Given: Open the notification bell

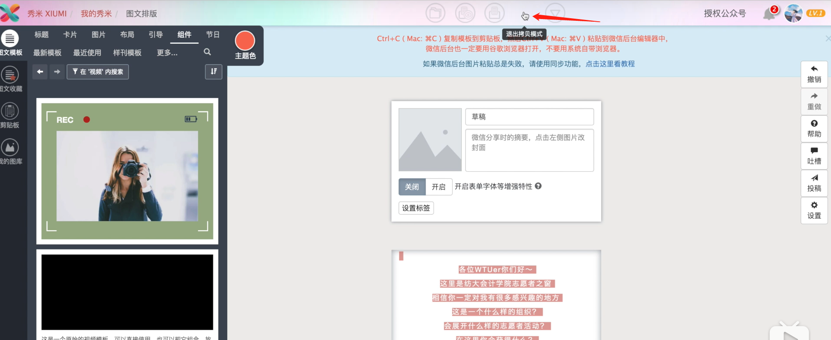Looking at the screenshot, I should [x=769, y=14].
